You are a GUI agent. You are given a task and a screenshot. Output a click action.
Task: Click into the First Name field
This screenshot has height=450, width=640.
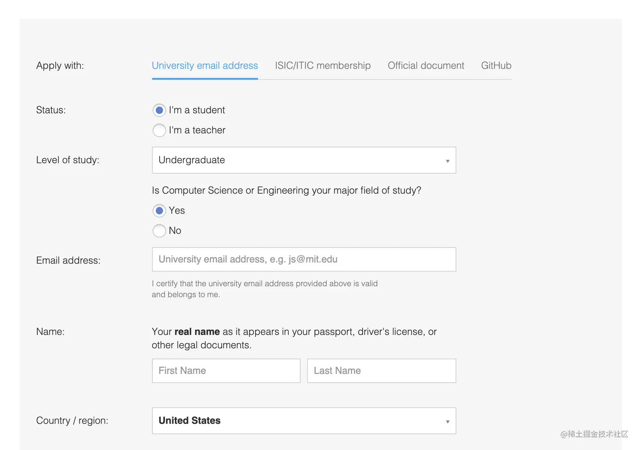pos(226,371)
